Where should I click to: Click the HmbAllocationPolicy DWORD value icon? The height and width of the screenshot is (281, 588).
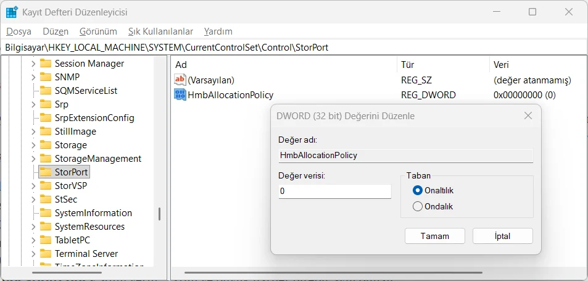click(180, 94)
